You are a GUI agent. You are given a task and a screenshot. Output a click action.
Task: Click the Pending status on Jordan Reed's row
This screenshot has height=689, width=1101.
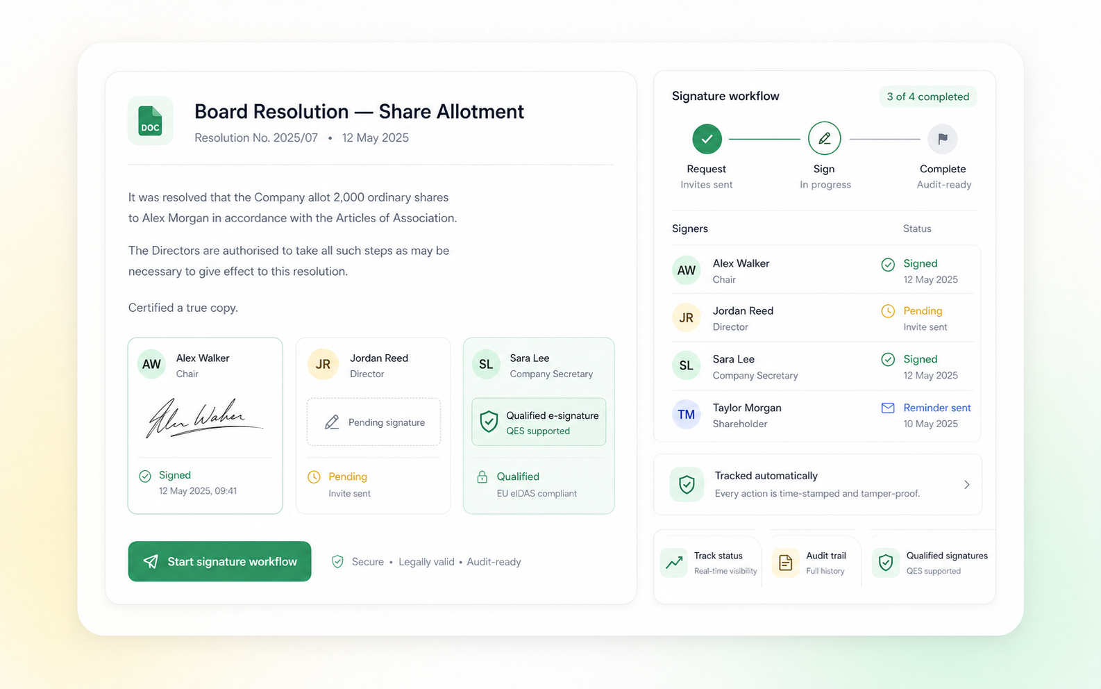pyautogui.click(x=923, y=310)
